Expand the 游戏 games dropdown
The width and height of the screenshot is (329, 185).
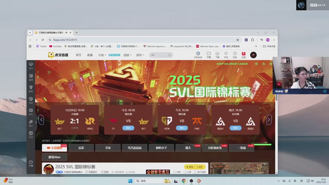tap(140, 55)
